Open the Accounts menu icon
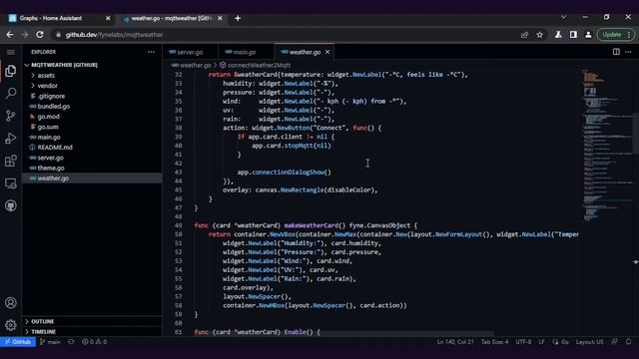639x359 pixels. [11, 303]
